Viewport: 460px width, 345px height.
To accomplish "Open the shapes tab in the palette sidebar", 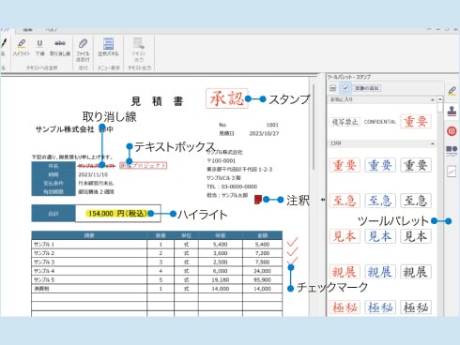I will [452, 151].
